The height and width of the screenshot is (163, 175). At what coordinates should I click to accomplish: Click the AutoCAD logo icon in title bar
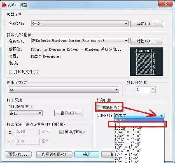coord(4,5)
